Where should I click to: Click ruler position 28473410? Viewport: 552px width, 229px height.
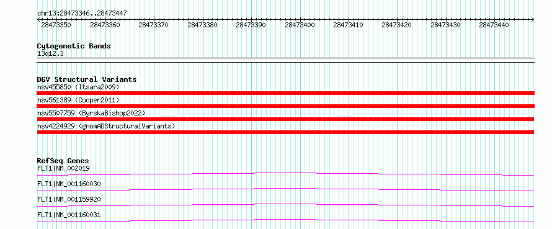click(x=348, y=25)
